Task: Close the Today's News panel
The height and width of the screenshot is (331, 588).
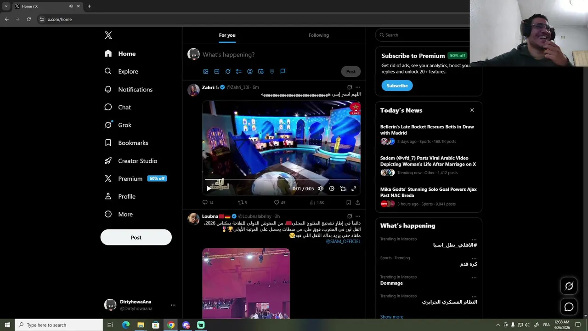Action: pyautogui.click(x=472, y=110)
